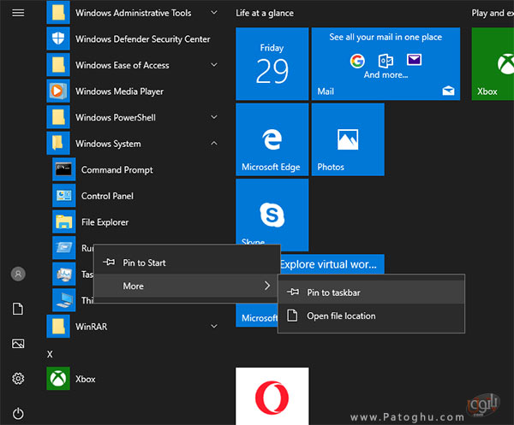Select More in context menu

pyautogui.click(x=187, y=286)
